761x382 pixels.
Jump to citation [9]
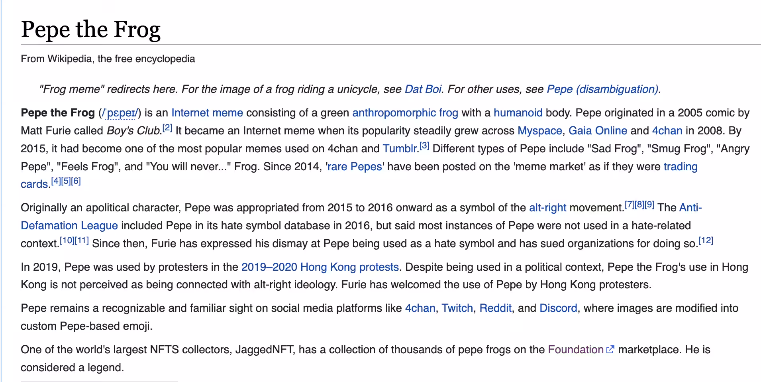649,205
